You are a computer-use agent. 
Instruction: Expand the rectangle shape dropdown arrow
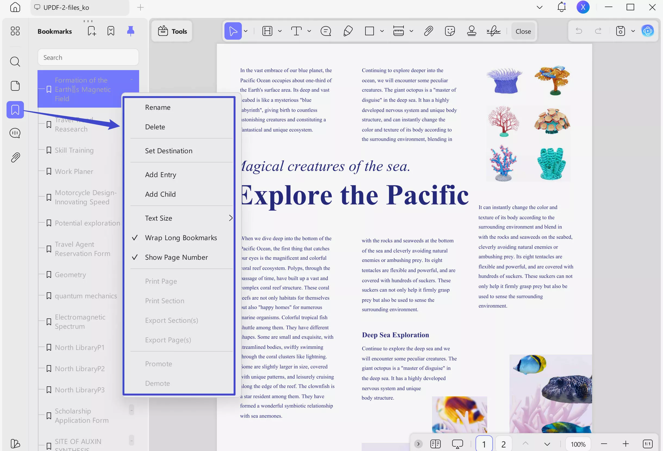[382, 31]
